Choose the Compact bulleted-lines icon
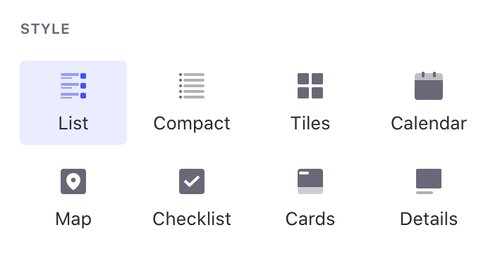This screenshot has height=256, width=488. (x=192, y=86)
